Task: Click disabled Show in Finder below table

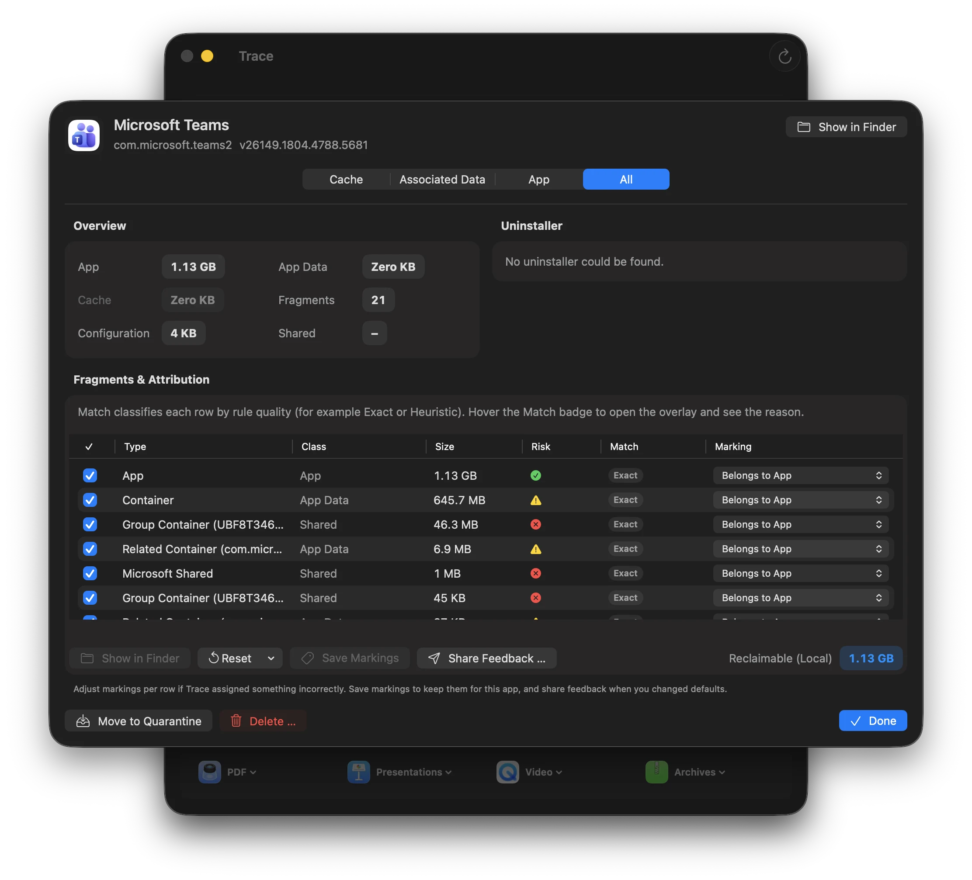Action: click(x=130, y=658)
